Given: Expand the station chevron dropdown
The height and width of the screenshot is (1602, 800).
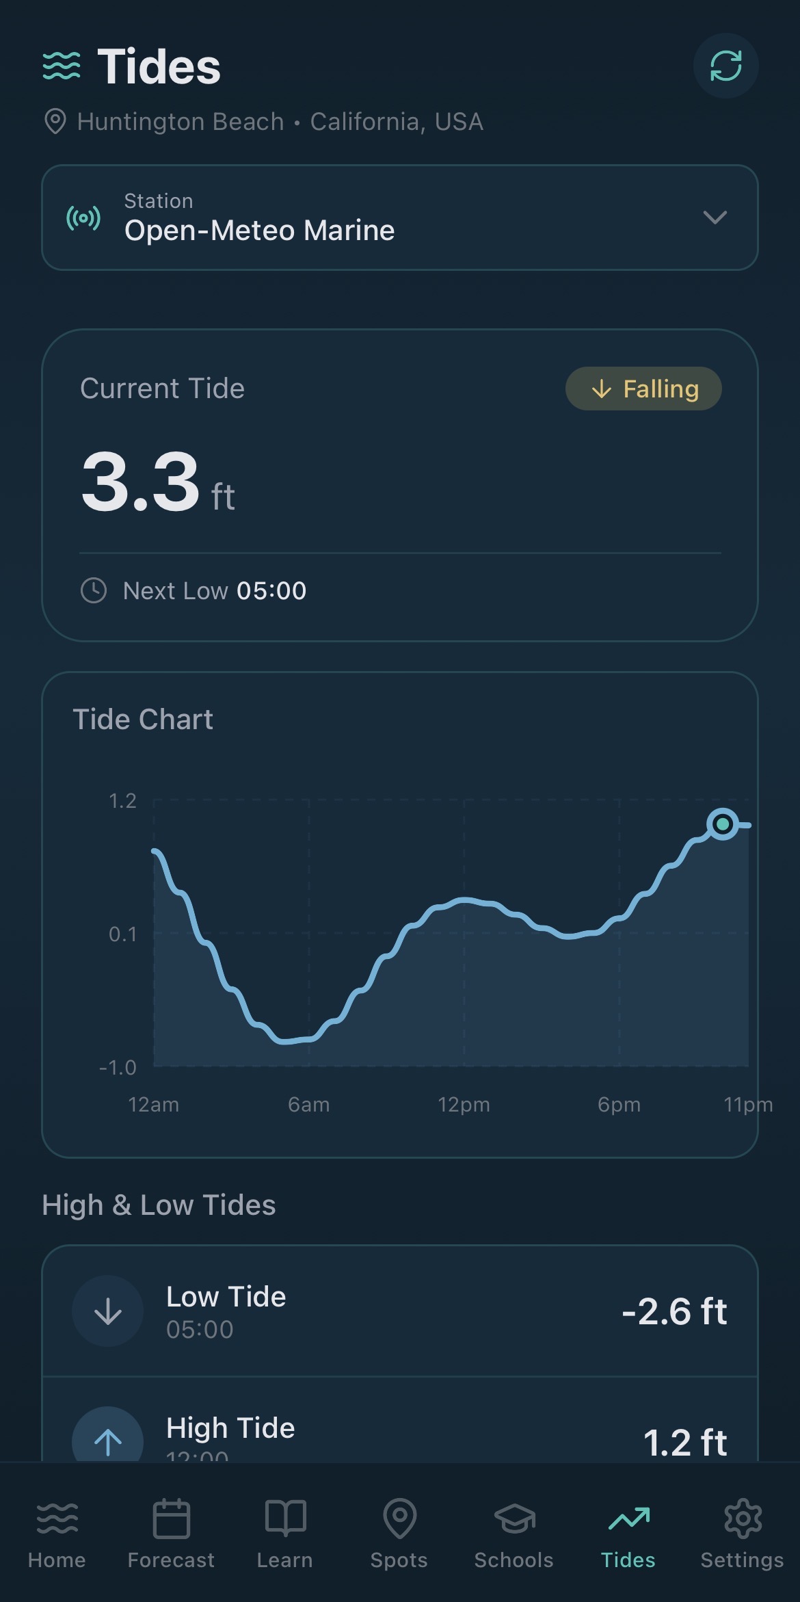Looking at the screenshot, I should pyautogui.click(x=715, y=218).
